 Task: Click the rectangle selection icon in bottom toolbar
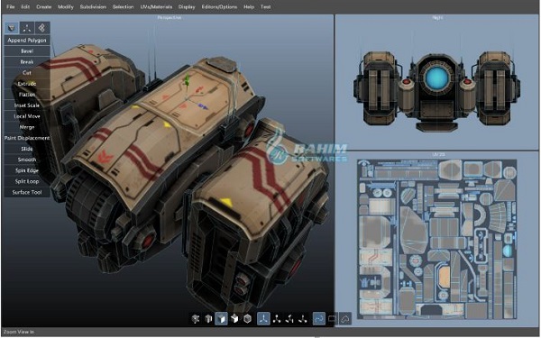[x=332, y=318]
